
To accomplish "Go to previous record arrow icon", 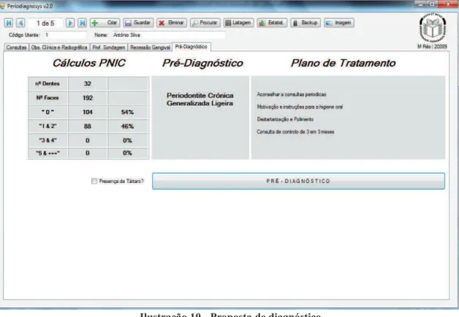I will click(20, 23).
